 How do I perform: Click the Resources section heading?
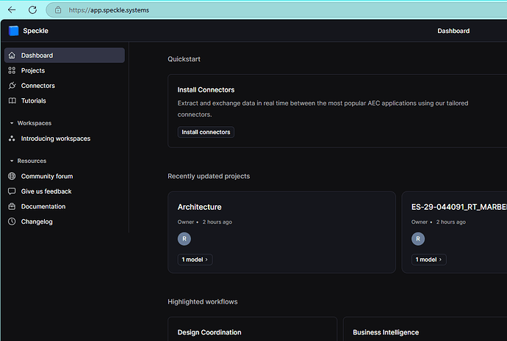pos(32,161)
